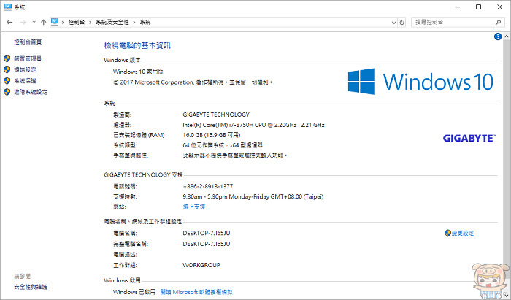Click the GIGABYTE logo

pos(469,138)
